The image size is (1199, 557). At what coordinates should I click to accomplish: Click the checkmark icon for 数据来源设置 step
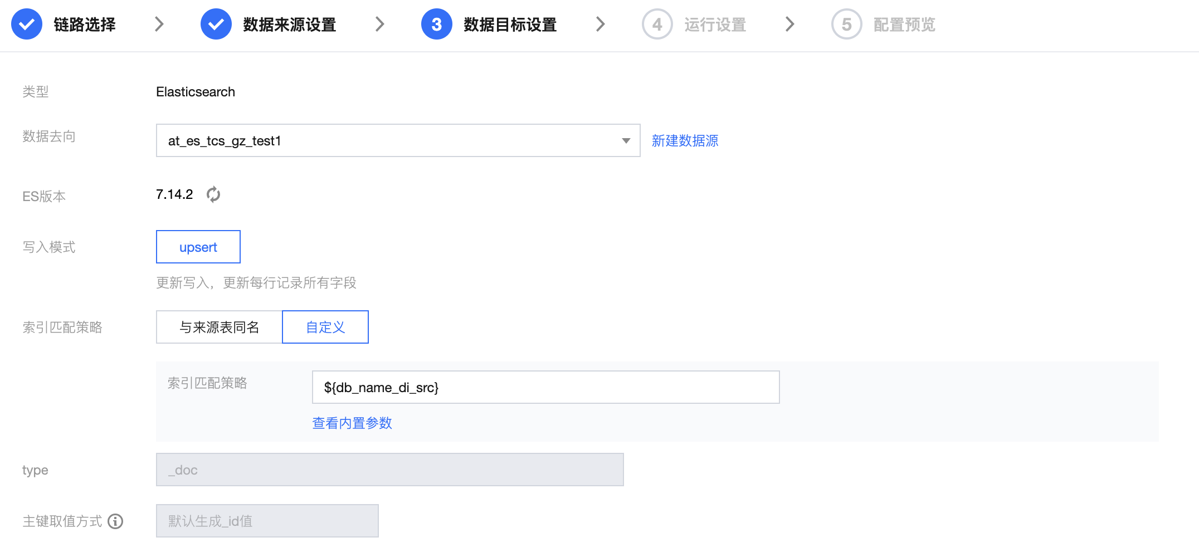point(216,25)
